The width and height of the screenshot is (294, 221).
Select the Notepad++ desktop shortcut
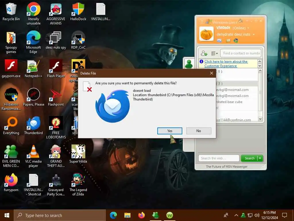33,68
